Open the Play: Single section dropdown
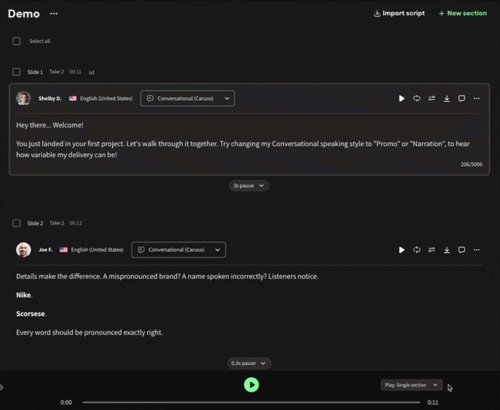 click(x=412, y=385)
